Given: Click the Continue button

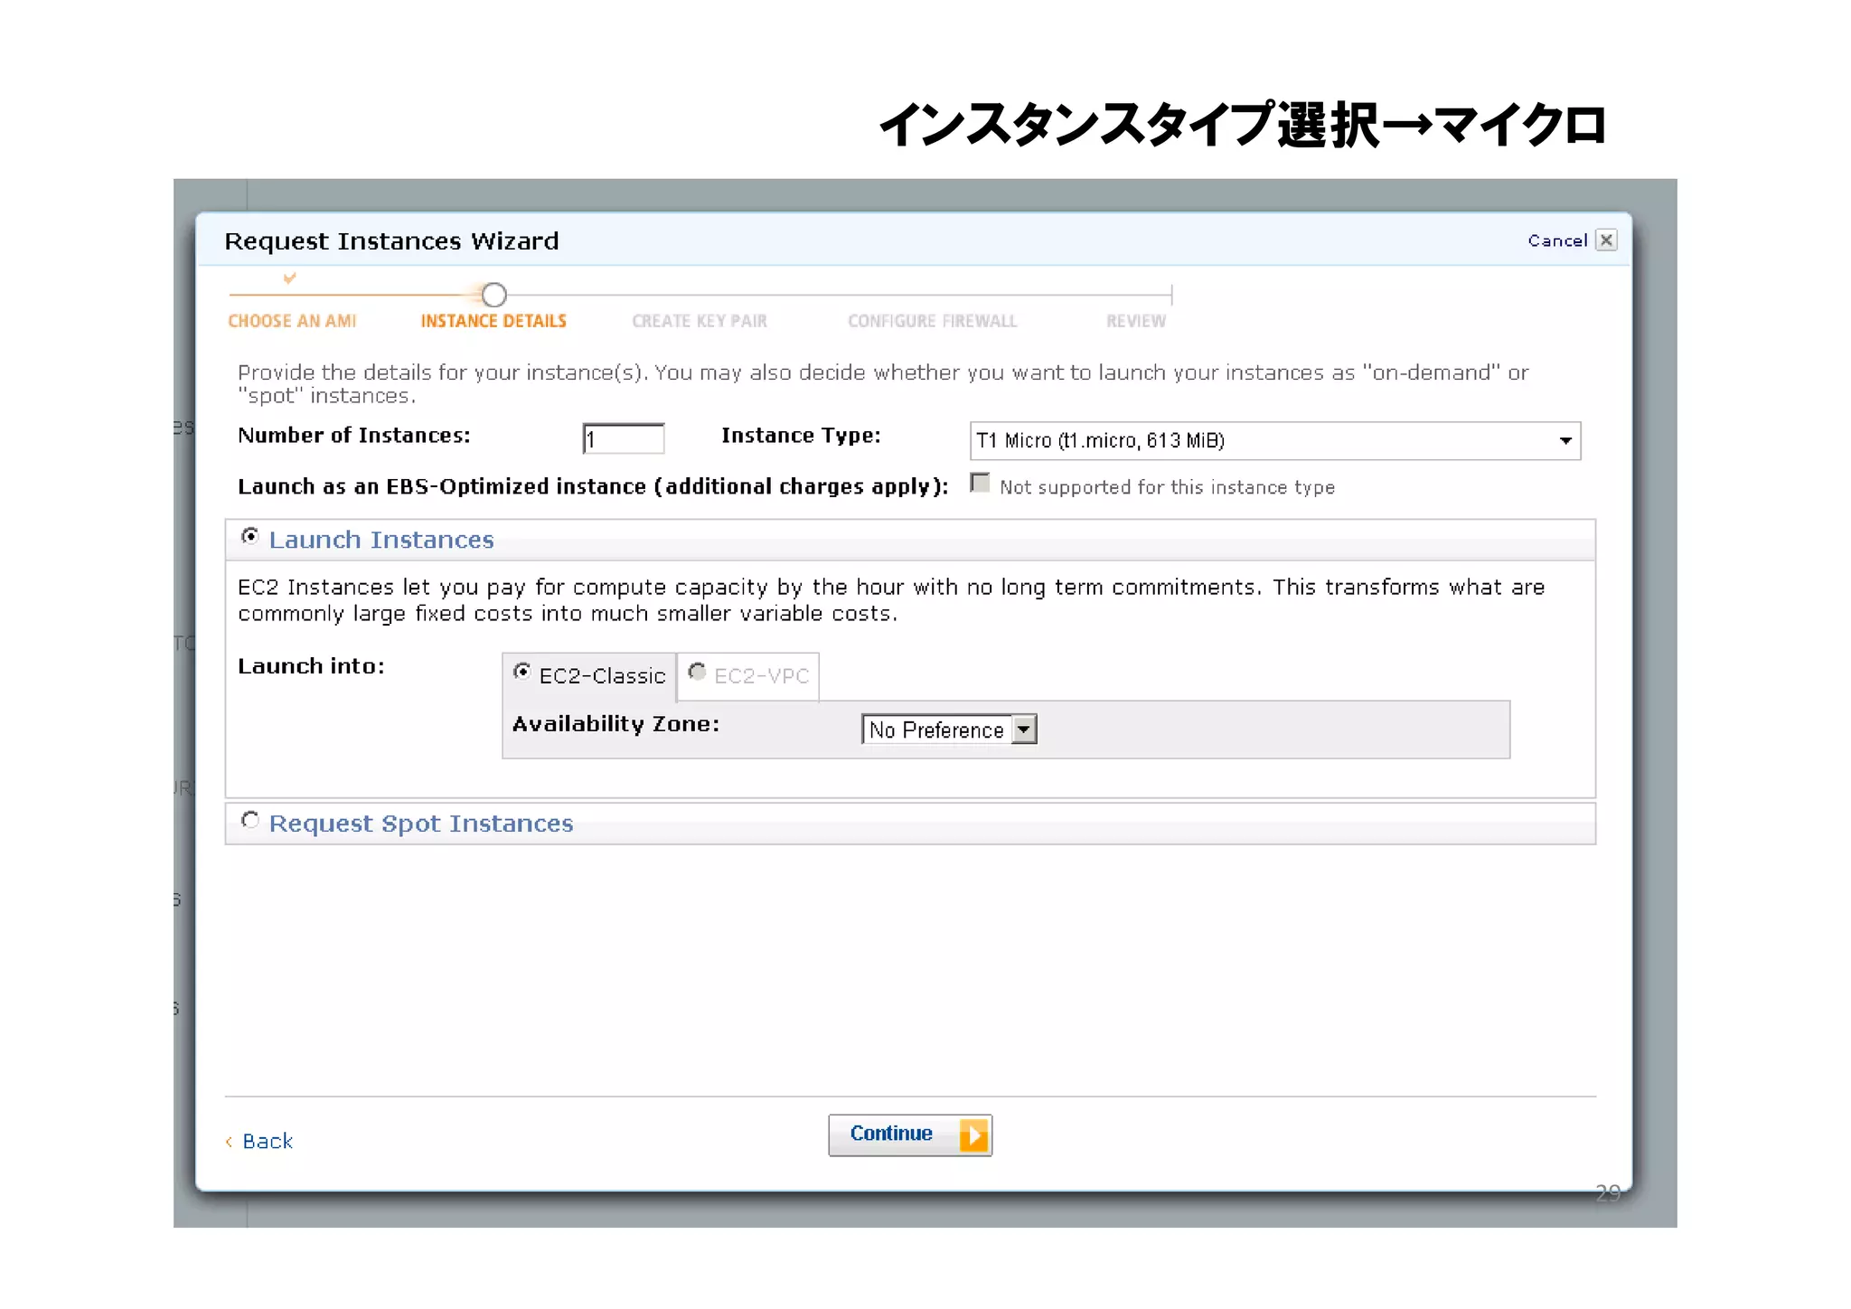Looking at the screenshot, I should (x=892, y=1135).
